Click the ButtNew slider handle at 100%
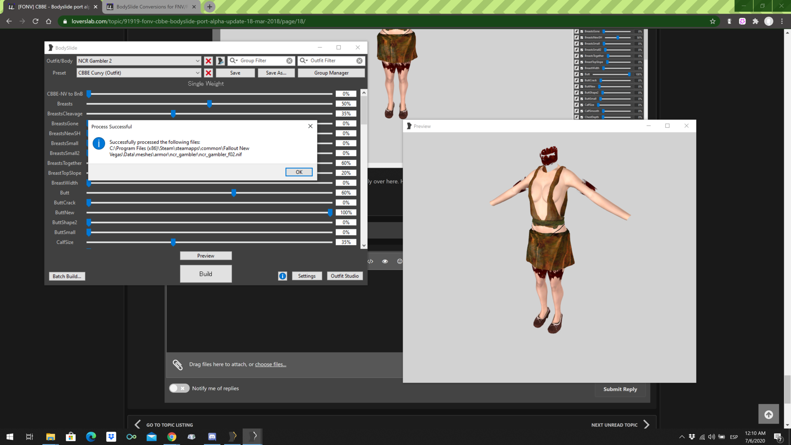The image size is (791, 445). pos(330,213)
